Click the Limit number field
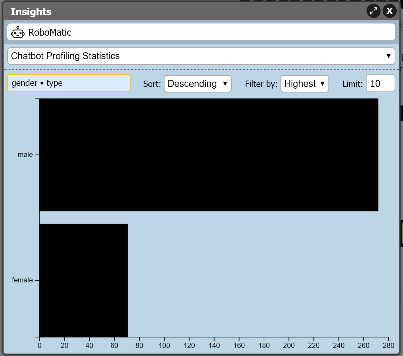Viewport: 403px width, 356px height. [380, 83]
